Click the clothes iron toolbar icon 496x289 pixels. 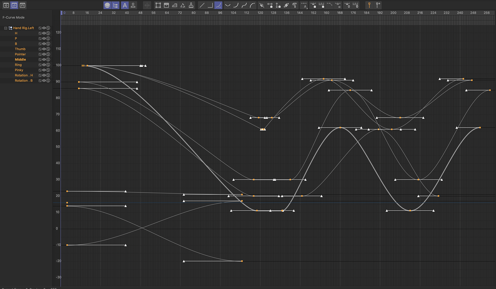(175, 5)
